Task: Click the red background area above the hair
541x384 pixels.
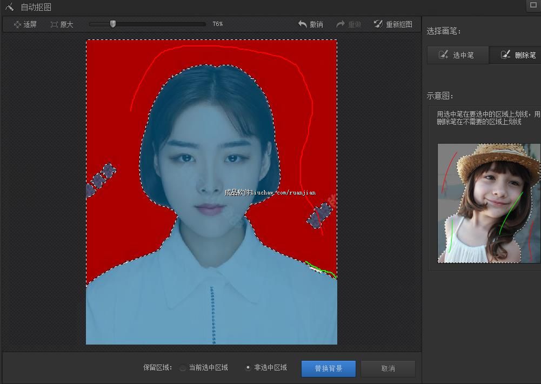Action: click(x=216, y=53)
